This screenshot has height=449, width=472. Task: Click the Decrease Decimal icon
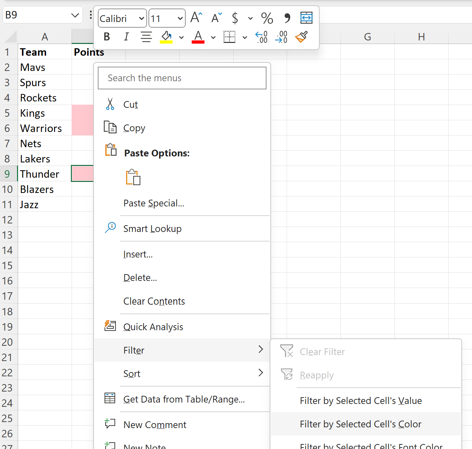tap(281, 37)
